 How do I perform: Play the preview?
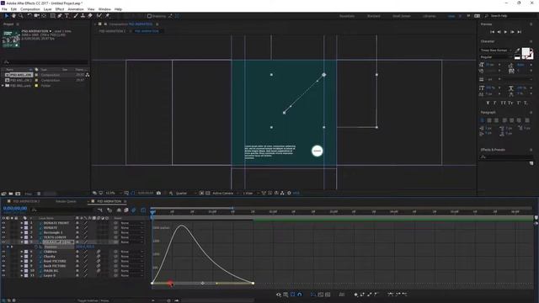pos(505,32)
